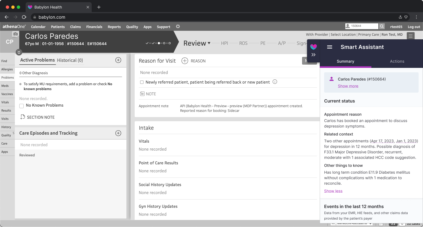This screenshot has height=227, width=423.
Task: Open Financials menu
Action: tap(94, 27)
